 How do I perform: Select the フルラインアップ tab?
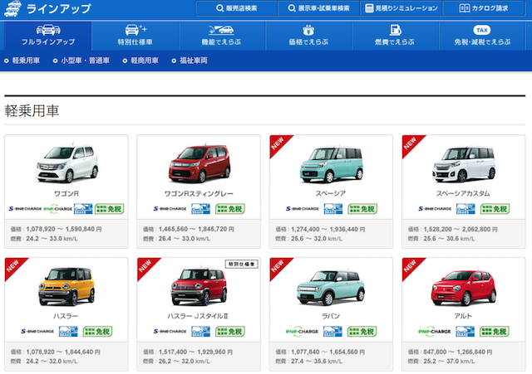pyautogui.click(x=48, y=36)
